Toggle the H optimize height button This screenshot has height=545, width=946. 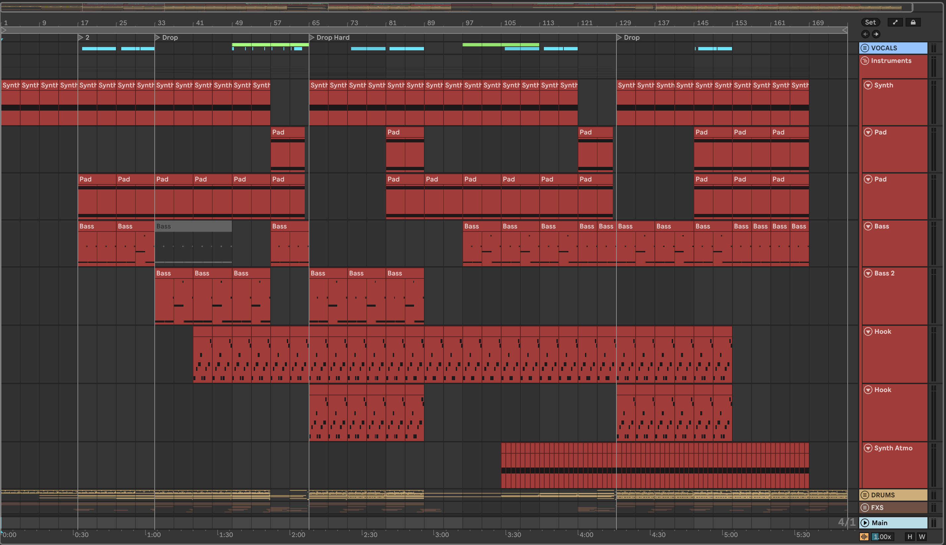pyautogui.click(x=910, y=537)
